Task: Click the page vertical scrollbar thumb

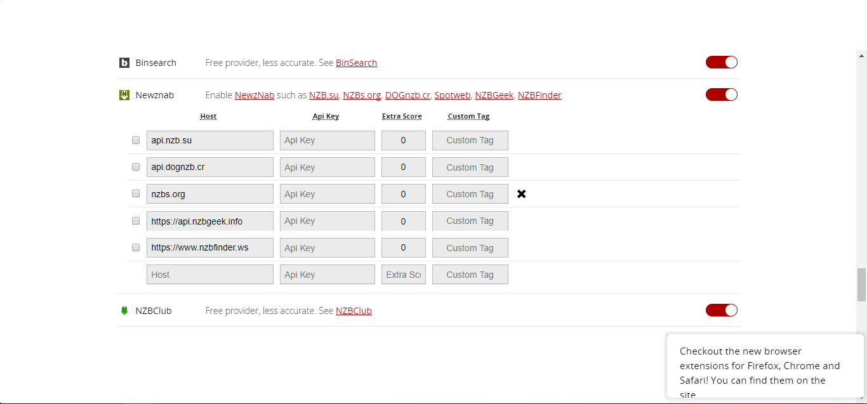Action: click(x=861, y=285)
